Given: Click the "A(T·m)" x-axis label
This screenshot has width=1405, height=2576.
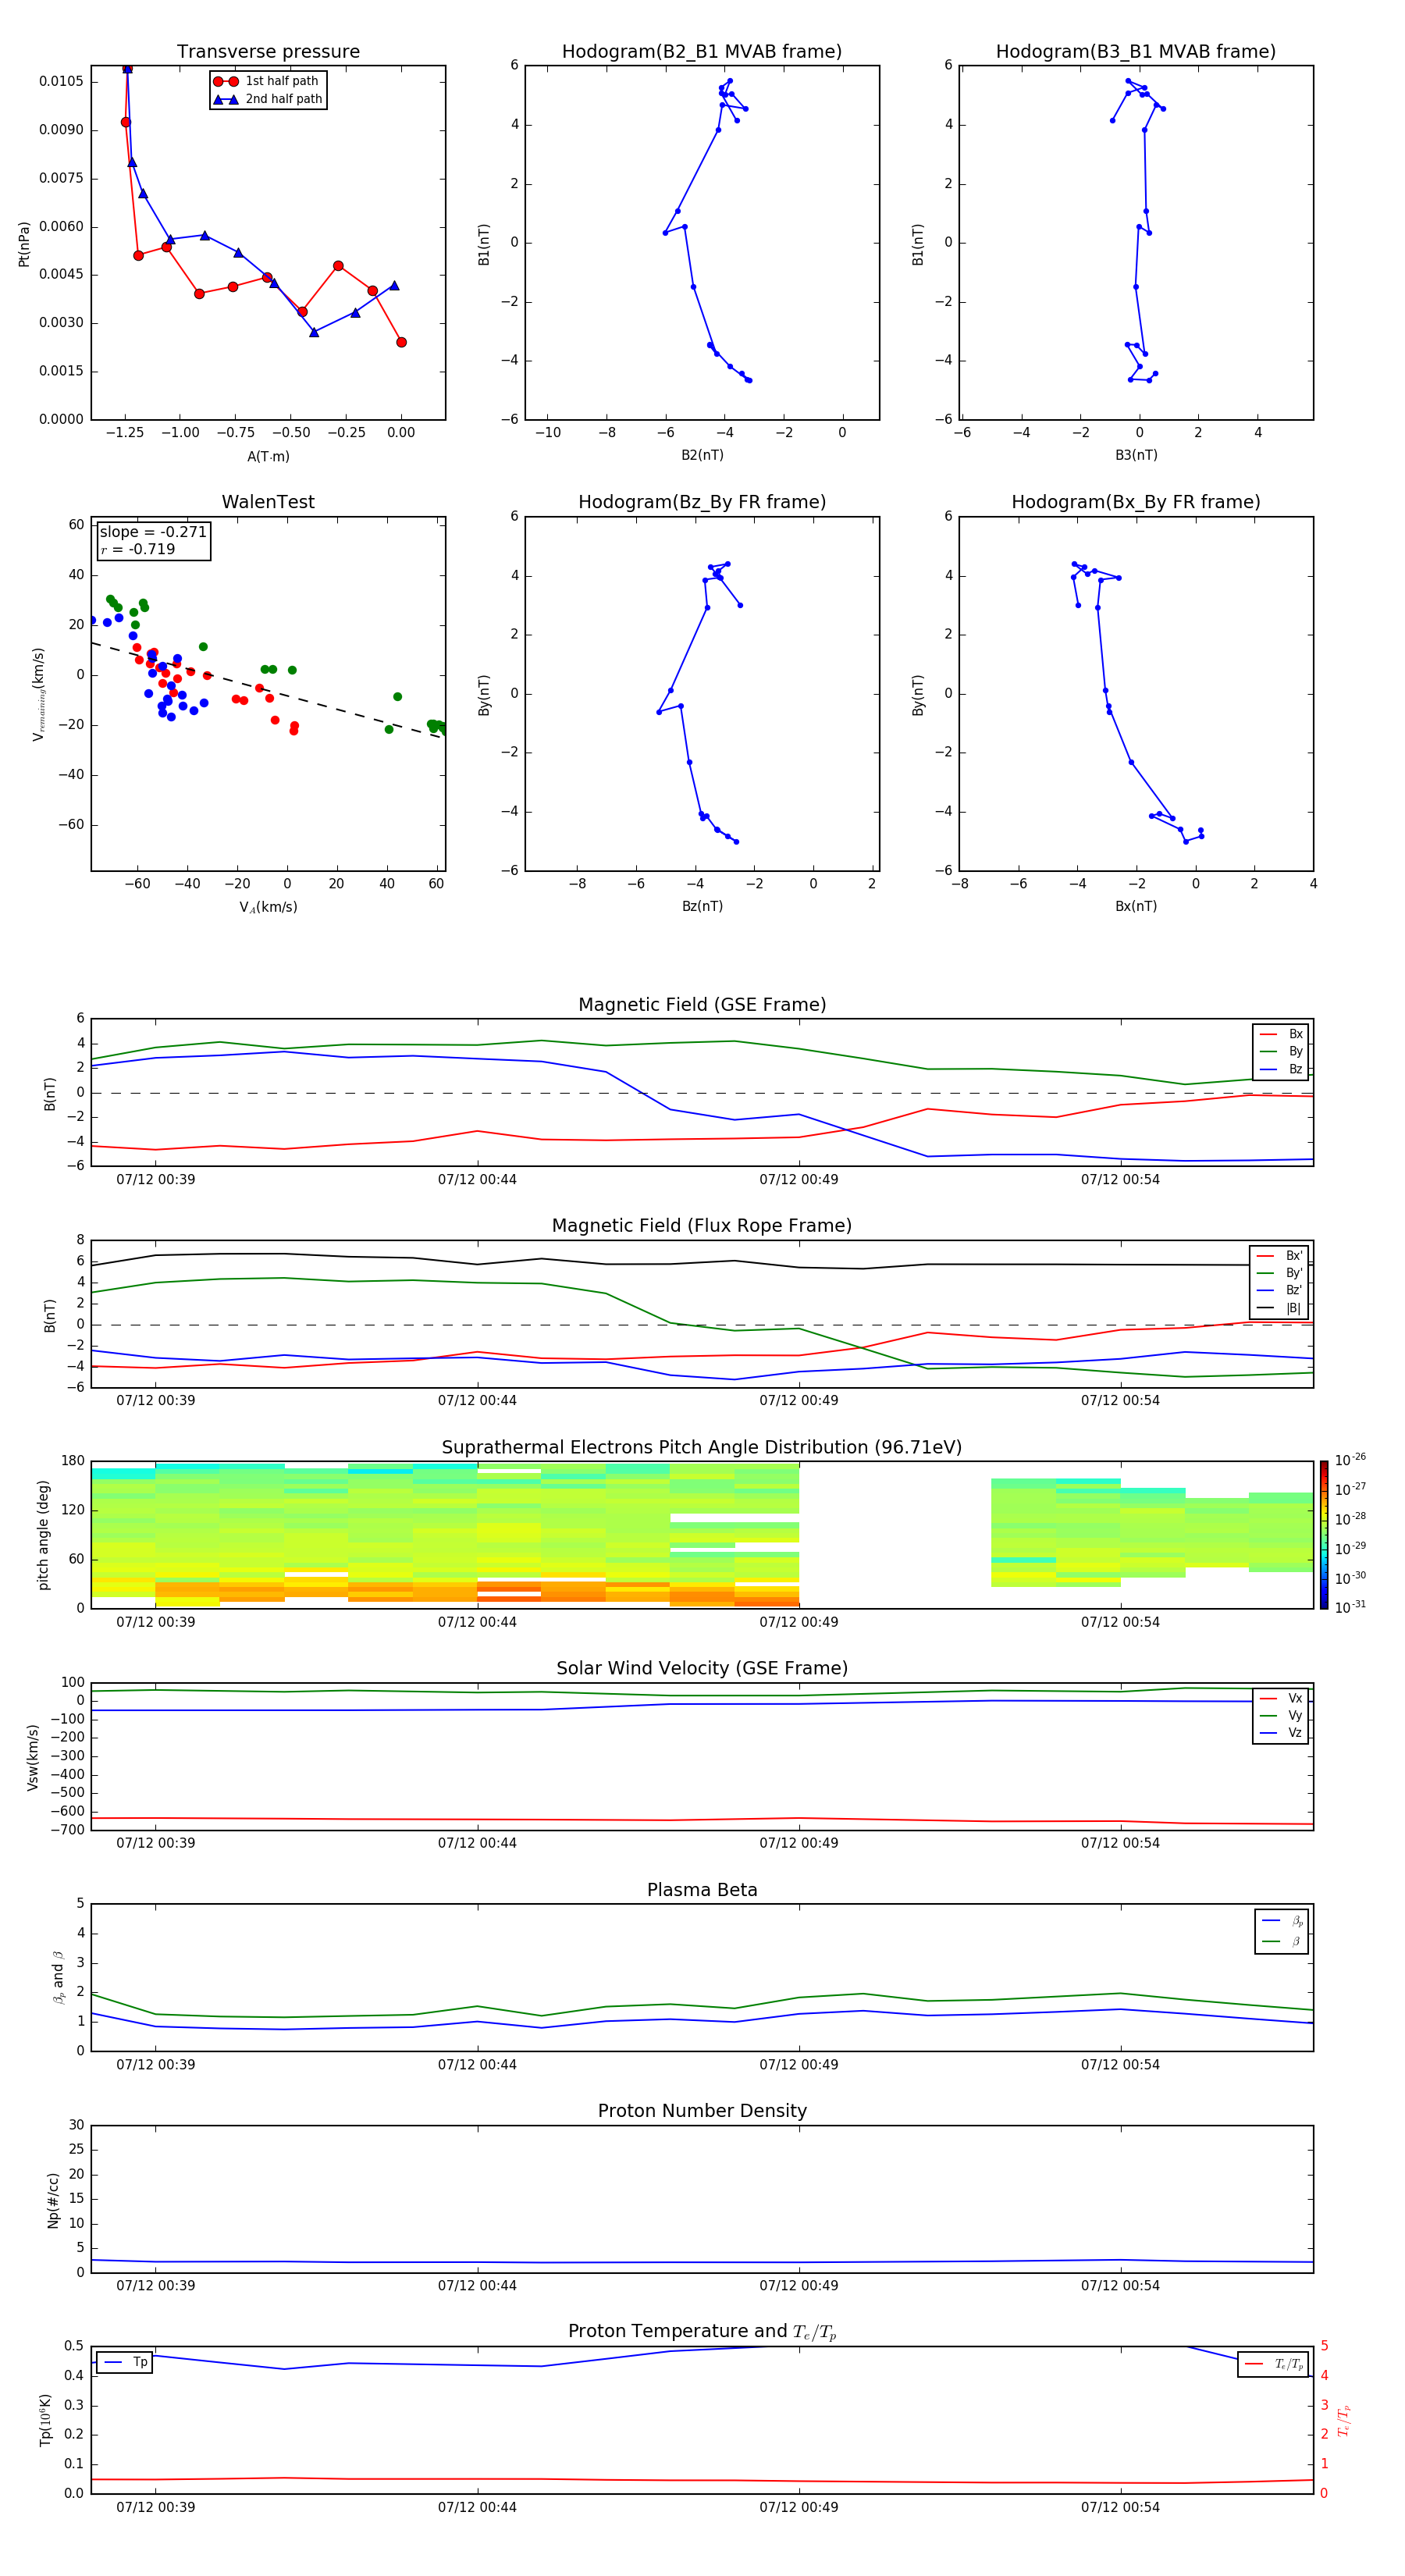Looking at the screenshot, I should tap(268, 457).
